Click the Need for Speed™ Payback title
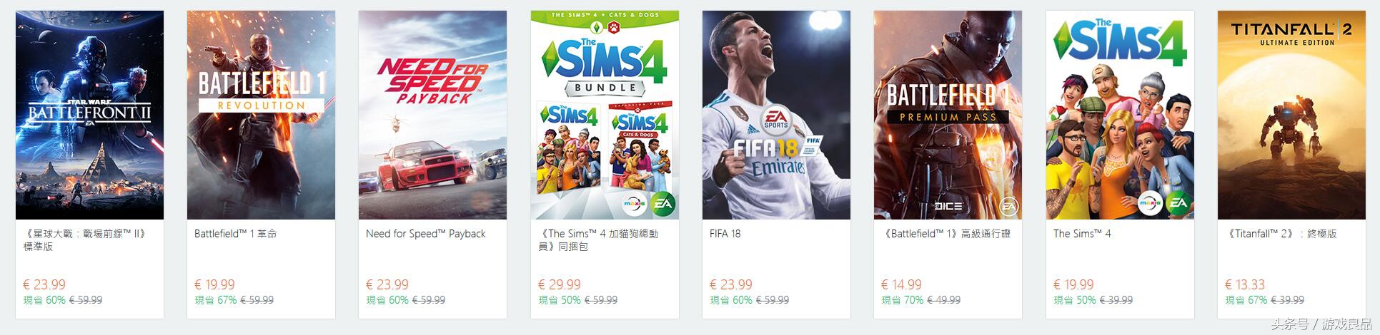Viewport: 1380px width, 335px height. tap(425, 234)
